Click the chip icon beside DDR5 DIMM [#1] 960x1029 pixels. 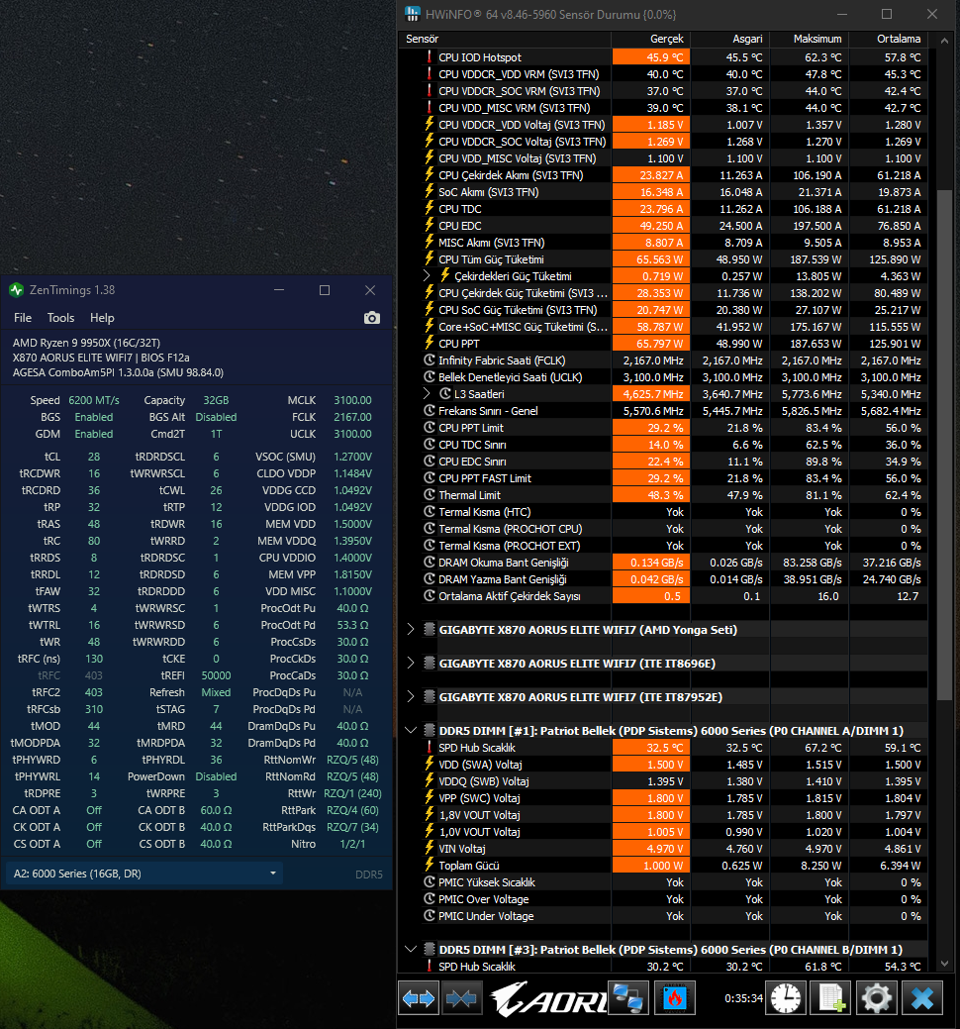pyautogui.click(x=430, y=730)
